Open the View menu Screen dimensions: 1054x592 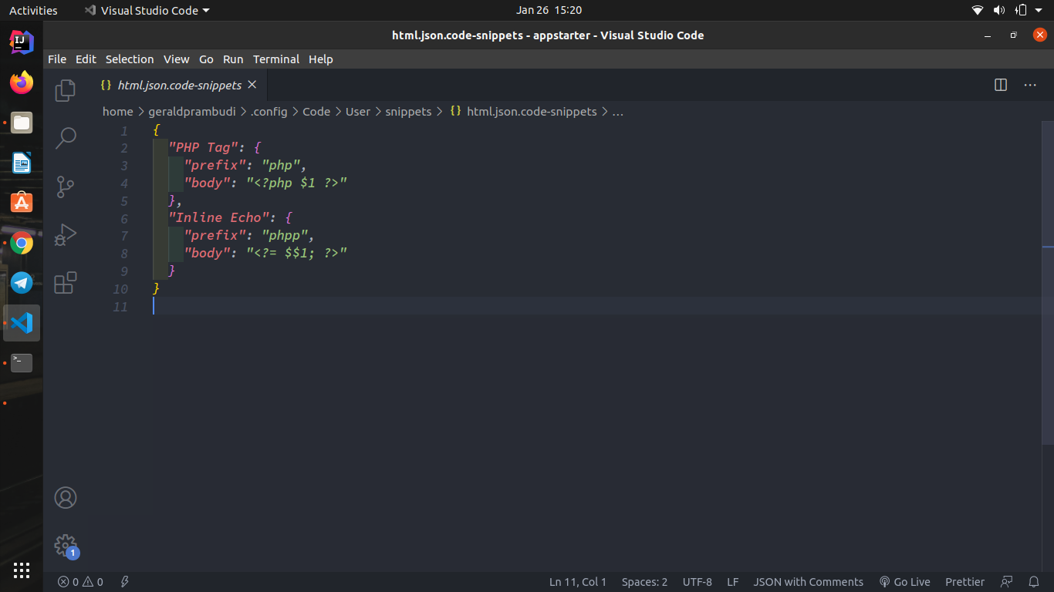pyautogui.click(x=176, y=59)
